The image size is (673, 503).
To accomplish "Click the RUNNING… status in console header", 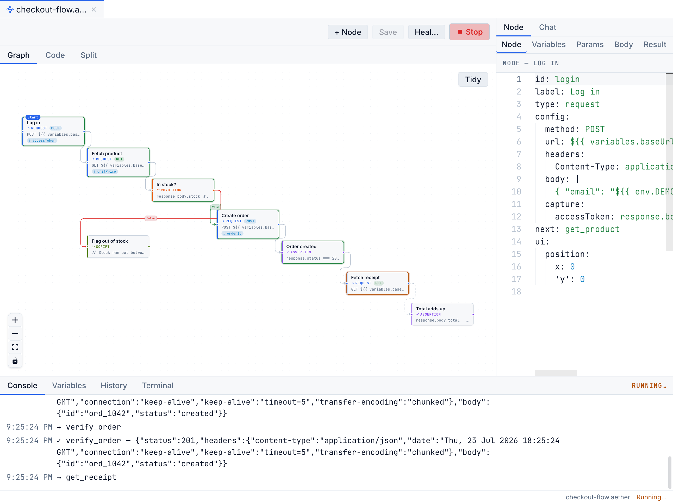I will click(649, 386).
